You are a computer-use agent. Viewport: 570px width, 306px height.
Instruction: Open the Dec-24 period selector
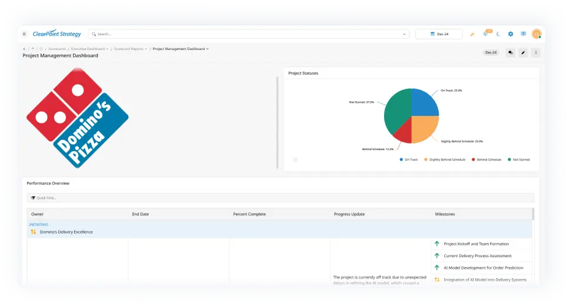(x=439, y=34)
